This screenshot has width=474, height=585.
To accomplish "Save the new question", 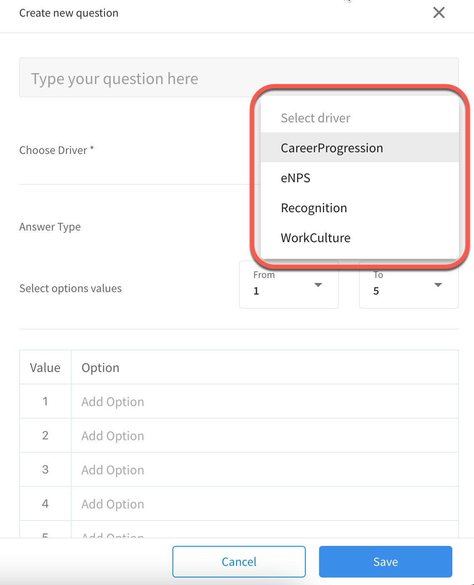I will click(386, 562).
